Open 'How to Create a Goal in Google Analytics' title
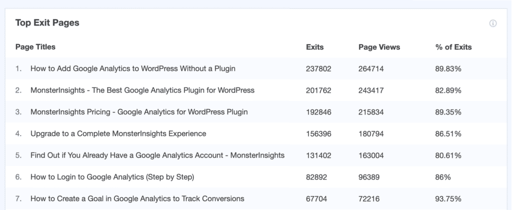The image size is (513, 210). (137, 198)
